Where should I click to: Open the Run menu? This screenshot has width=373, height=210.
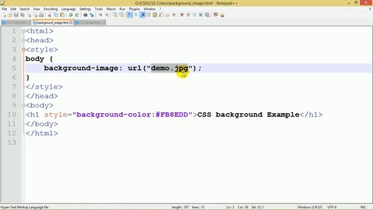(122, 9)
